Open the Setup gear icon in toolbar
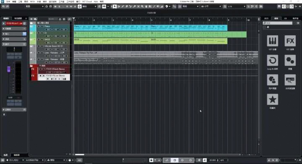The image size is (302, 164). point(300,6)
